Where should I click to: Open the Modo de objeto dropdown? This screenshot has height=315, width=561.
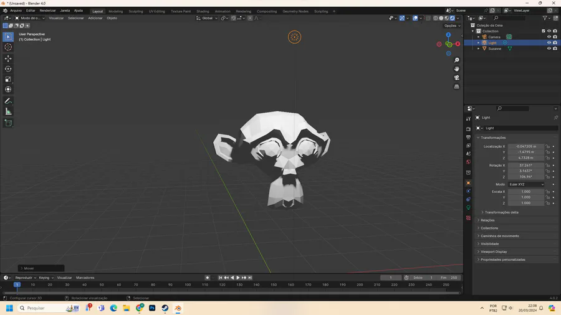click(30, 18)
